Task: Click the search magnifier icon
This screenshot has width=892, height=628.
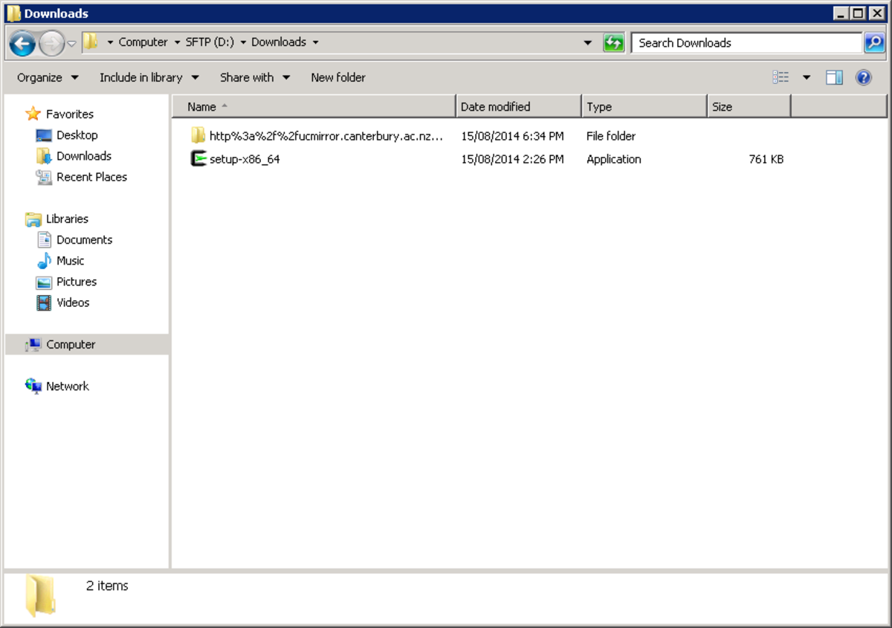Action: coord(874,42)
